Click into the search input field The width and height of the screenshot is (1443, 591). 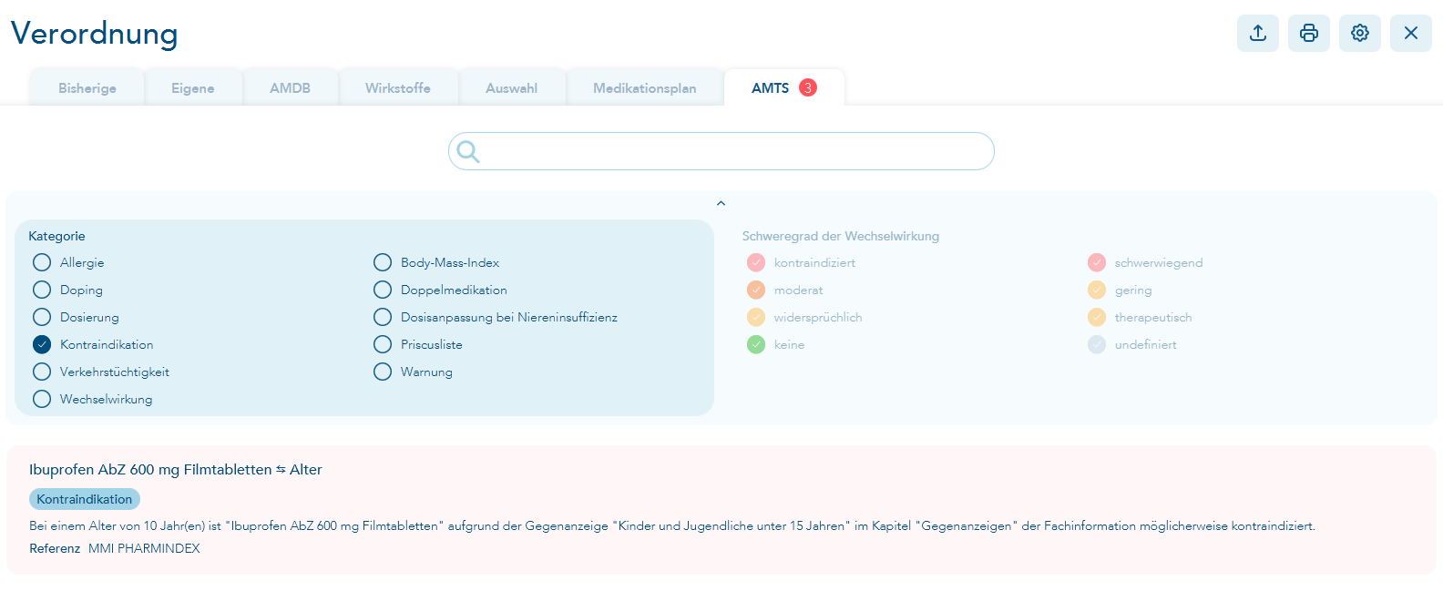pos(721,151)
